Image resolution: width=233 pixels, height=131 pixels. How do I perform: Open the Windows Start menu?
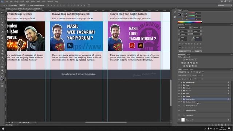pos(3,128)
